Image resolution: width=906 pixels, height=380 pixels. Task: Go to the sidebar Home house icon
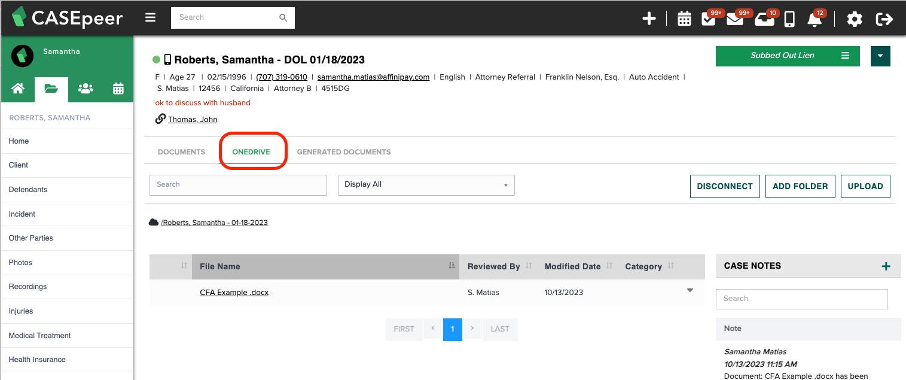click(x=18, y=89)
